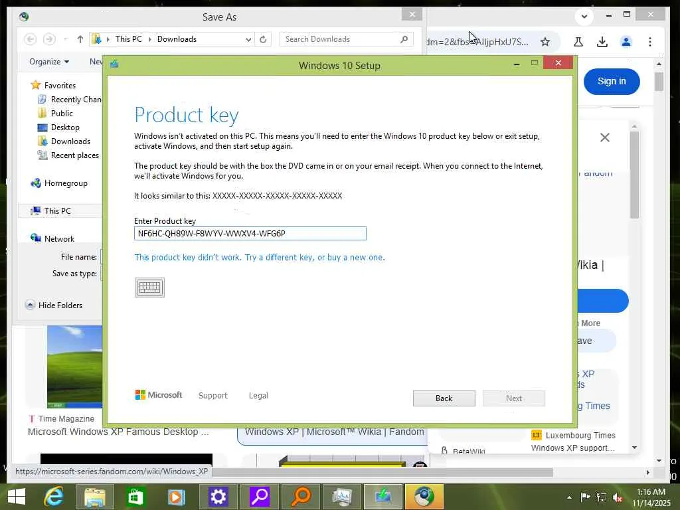Switch to the browser taskbar icon
Viewport: 680px width, 510px height.
point(424,497)
